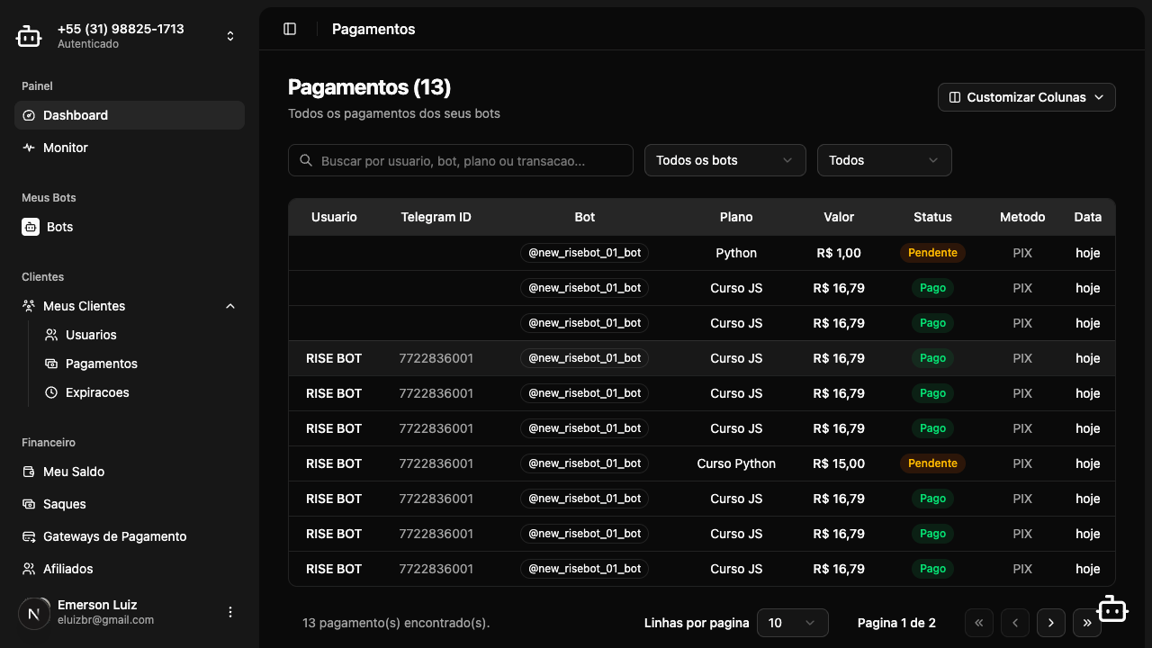1152x648 pixels.
Task: Open user menu three-dots icon
Action: (230, 612)
